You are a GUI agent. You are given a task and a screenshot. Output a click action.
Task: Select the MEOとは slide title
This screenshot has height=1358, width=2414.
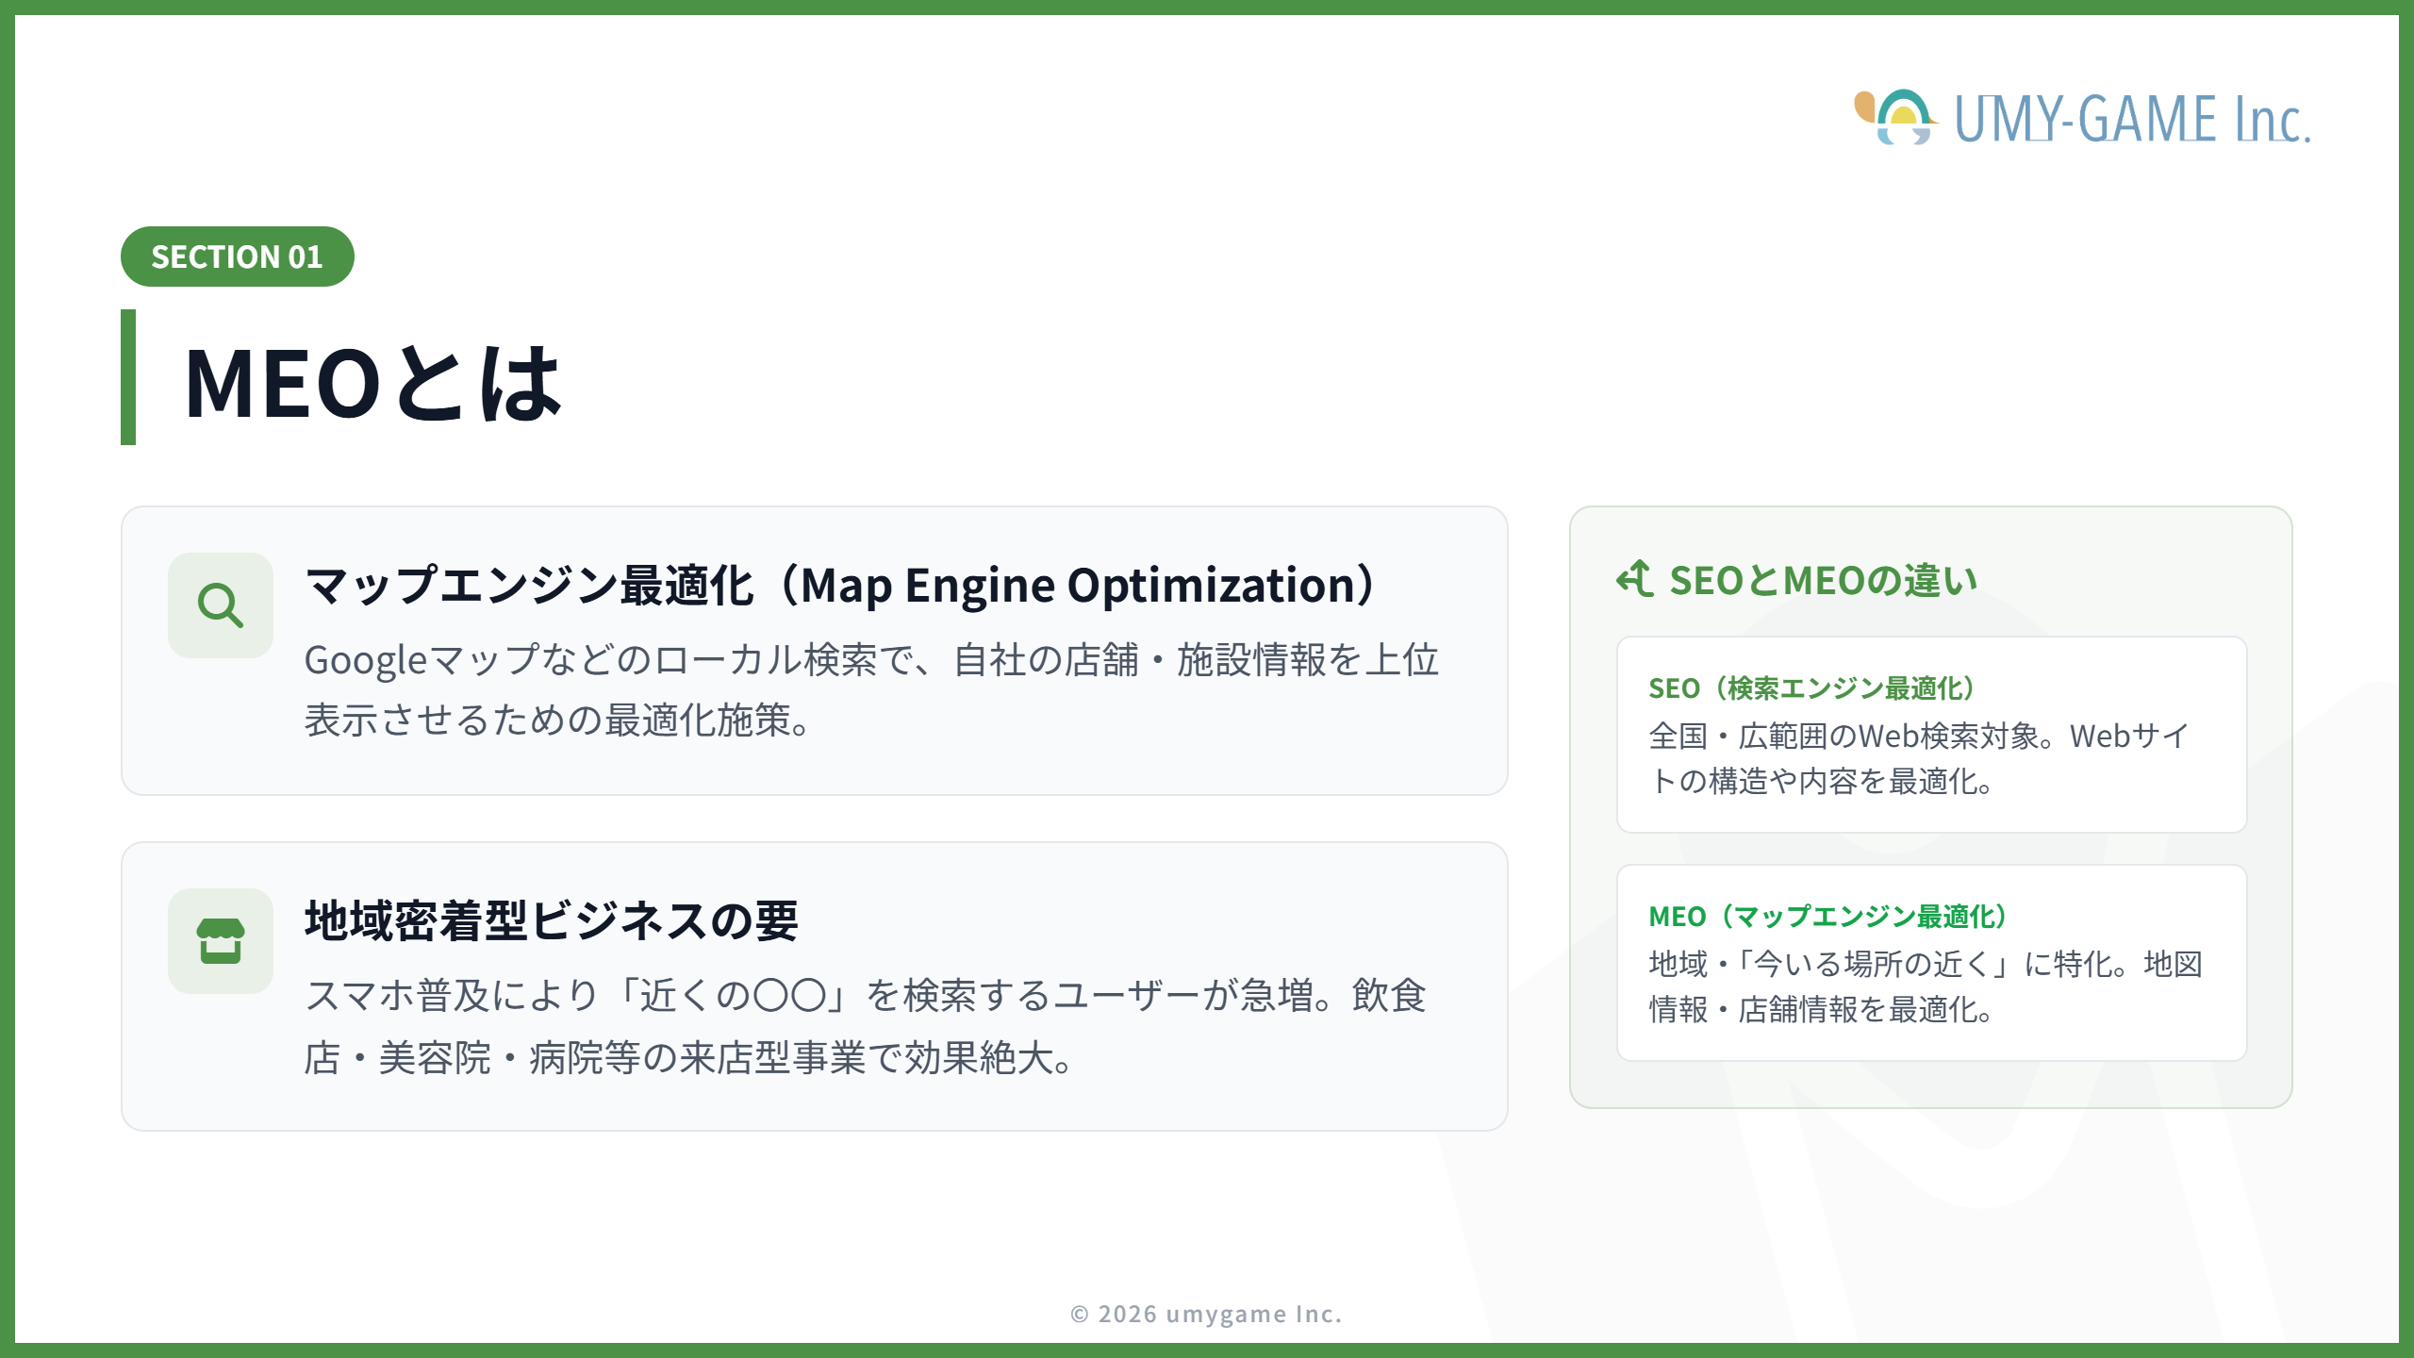coord(373,382)
